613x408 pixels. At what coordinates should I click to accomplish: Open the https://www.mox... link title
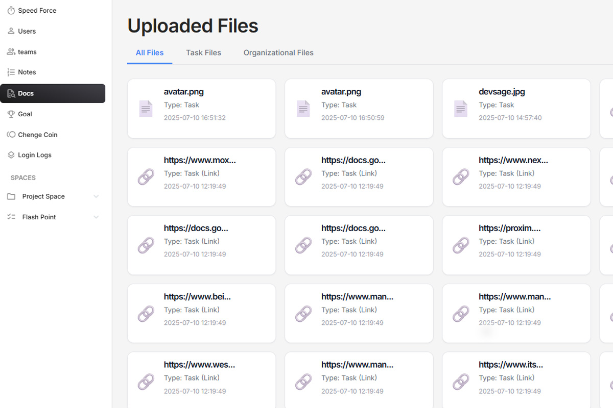click(200, 160)
